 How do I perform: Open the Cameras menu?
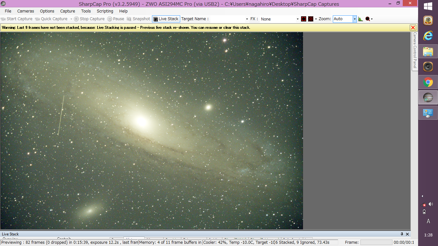tap(26, 11)
